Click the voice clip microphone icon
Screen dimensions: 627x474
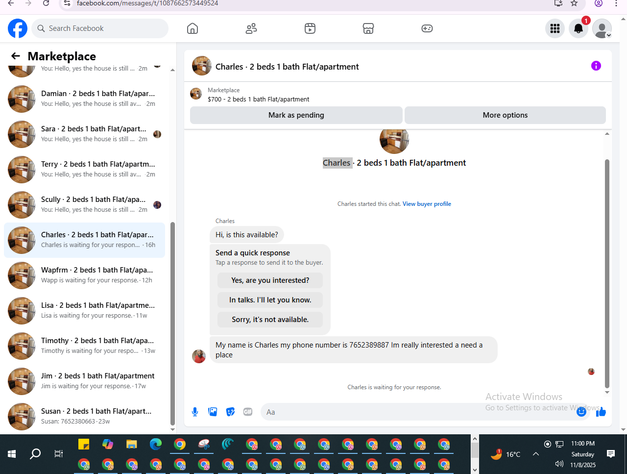click(195, 412)
